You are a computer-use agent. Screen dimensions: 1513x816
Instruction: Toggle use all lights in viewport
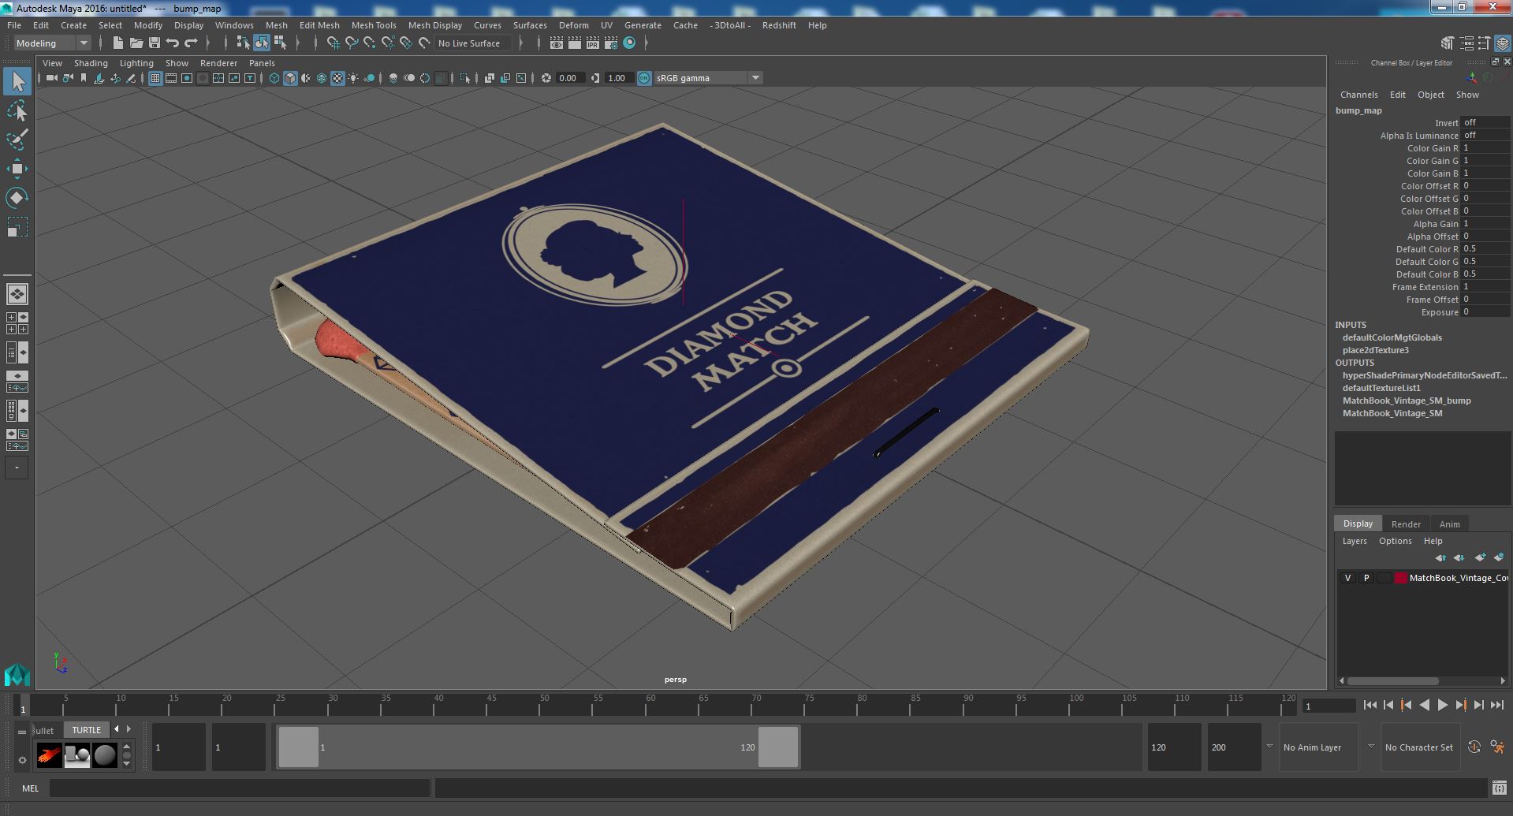point(353,78)
